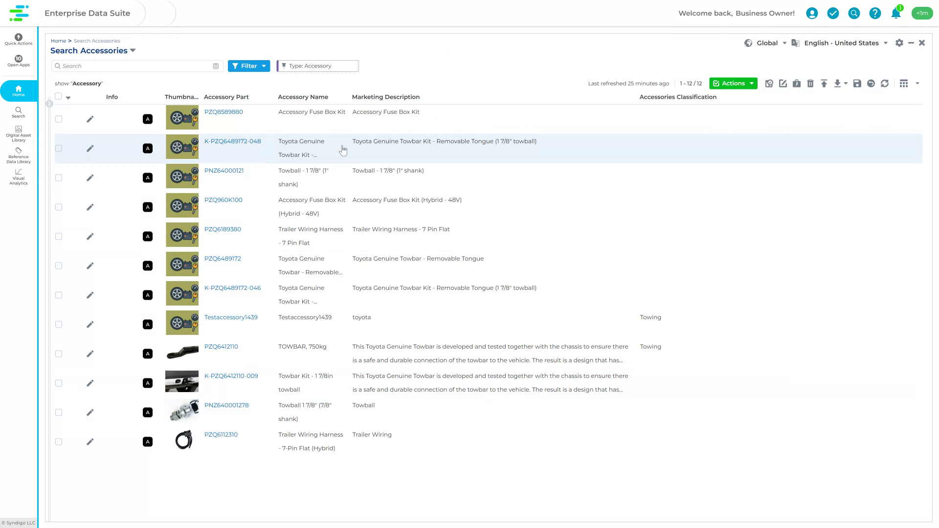Tick the checkbox for row PZQ6412110
The height and width of the screenshot is (528, 939).
point(59,353)
